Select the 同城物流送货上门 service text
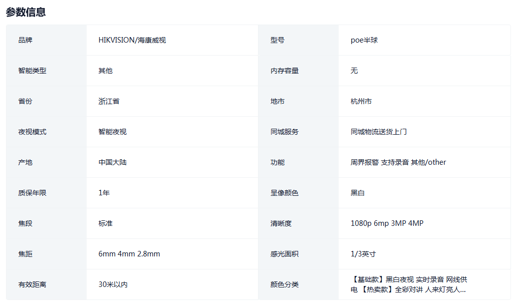Viewport: 517px width, 307px height. tap(378, 132)
